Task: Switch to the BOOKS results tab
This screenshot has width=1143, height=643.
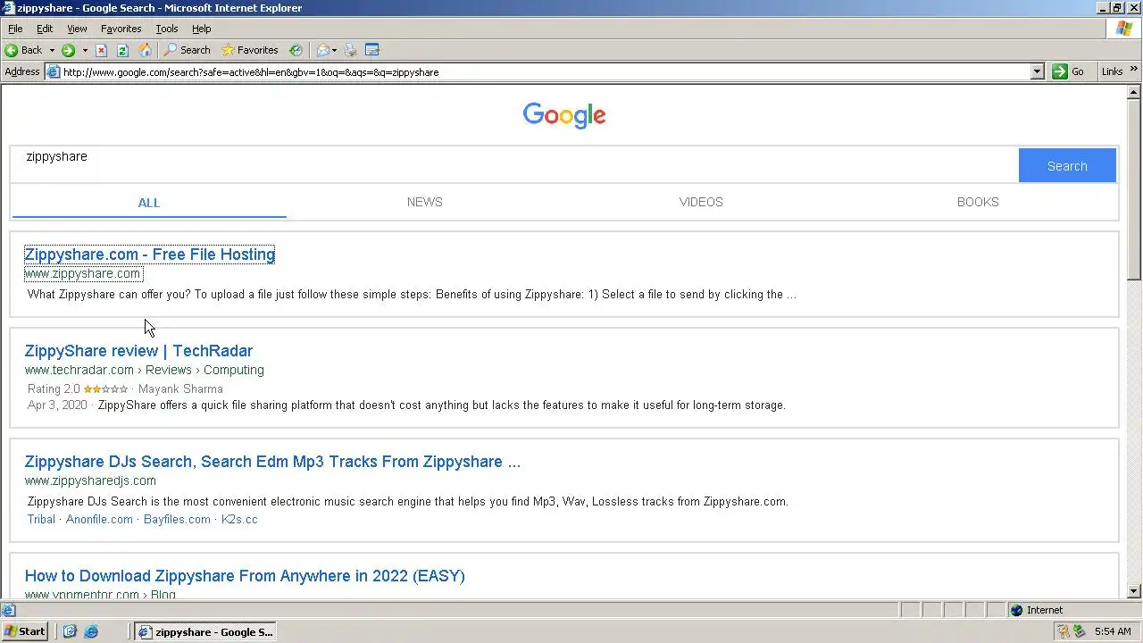Action: (x=978, y=202)
